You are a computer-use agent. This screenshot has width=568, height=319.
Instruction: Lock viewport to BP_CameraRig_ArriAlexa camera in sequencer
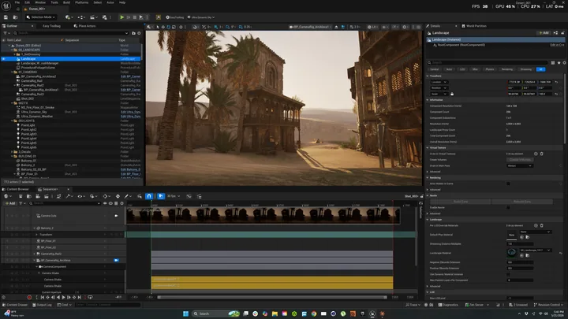pos(116,260)
